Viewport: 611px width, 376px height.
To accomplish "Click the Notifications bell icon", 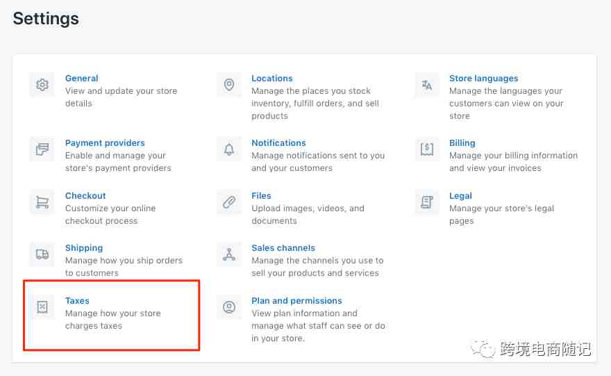I will click(x=229, y=149).
